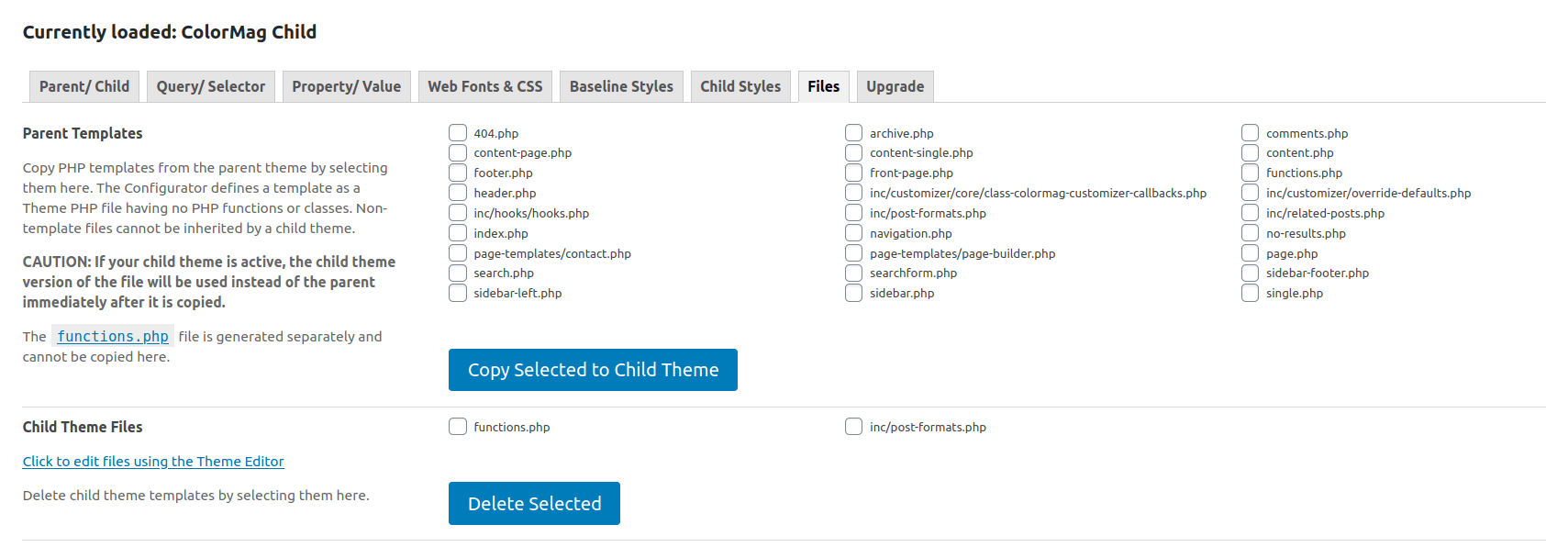Switch to Web Fonts & CSS tab
The height and width of the screenshot is (547, 1546).
484,85
